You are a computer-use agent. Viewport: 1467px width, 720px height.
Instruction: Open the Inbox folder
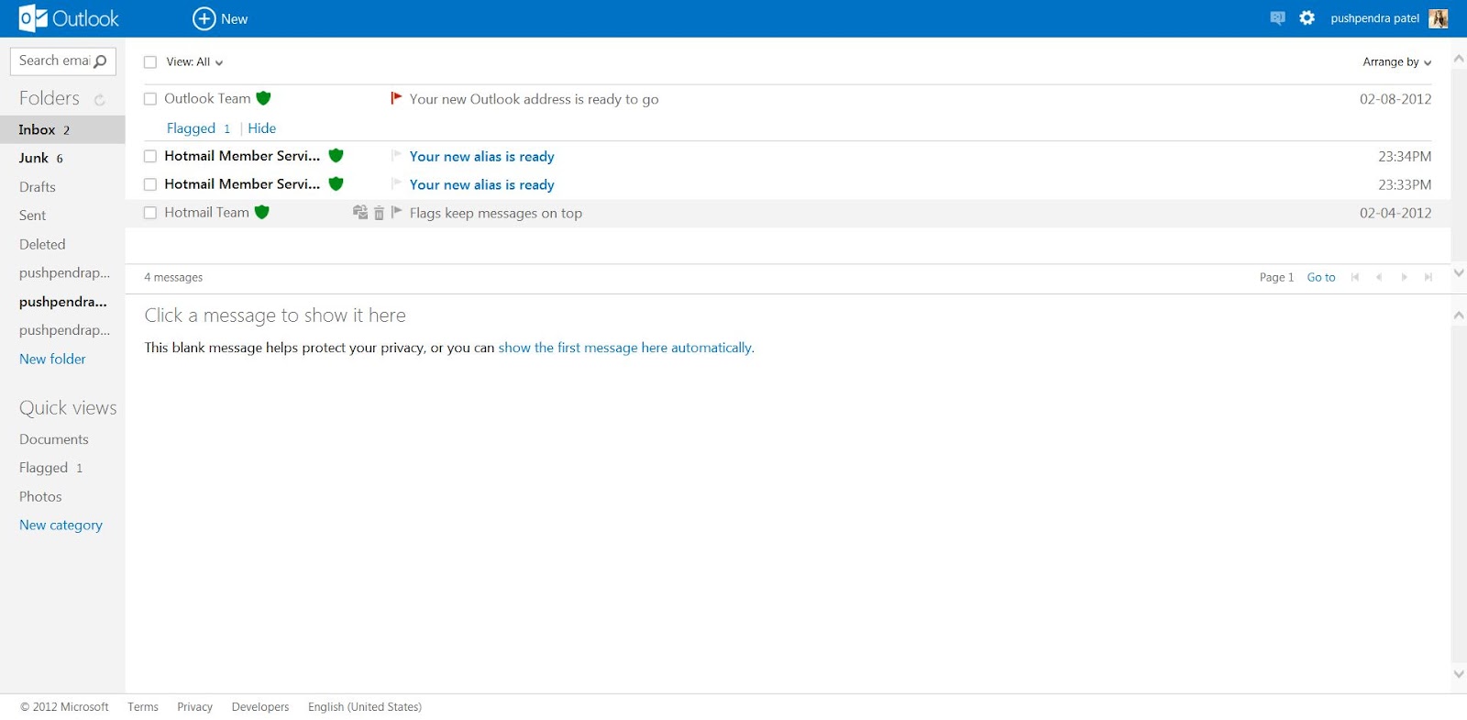62,130
